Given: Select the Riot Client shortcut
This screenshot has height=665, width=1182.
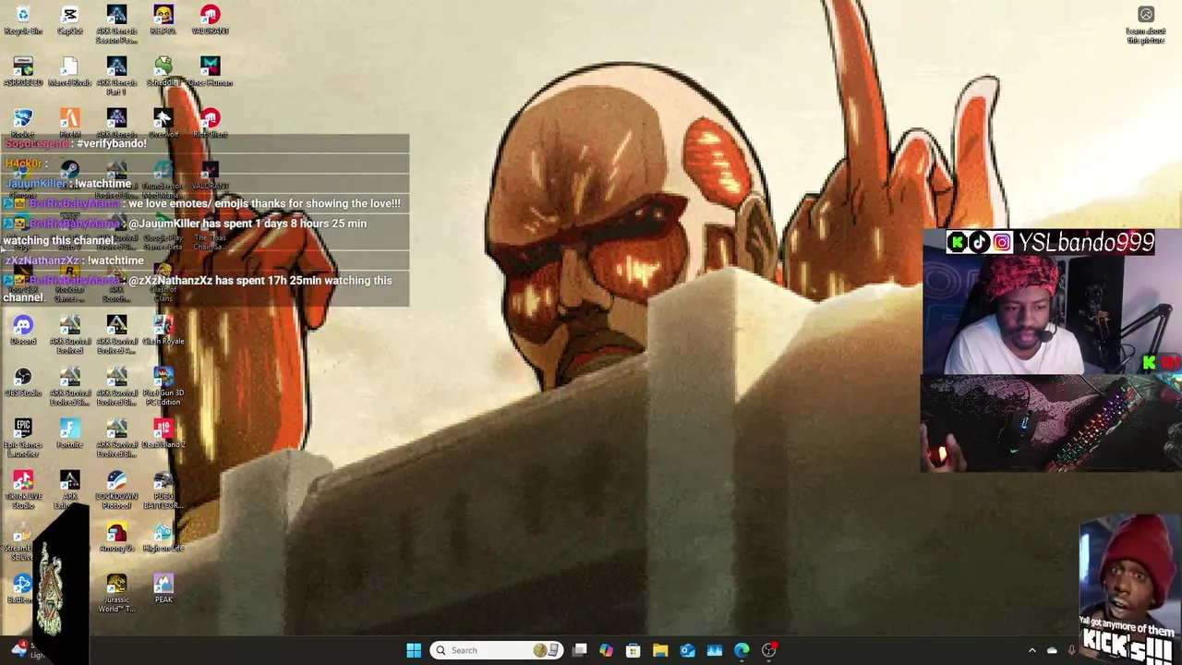Looking at the screenshot, I should pyautogui.click(x=210, y=124).
